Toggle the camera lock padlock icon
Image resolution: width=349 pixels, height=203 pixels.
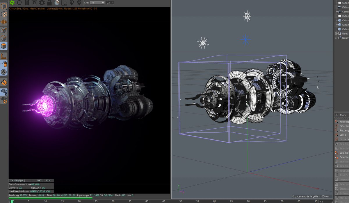(x=49, y=3)
